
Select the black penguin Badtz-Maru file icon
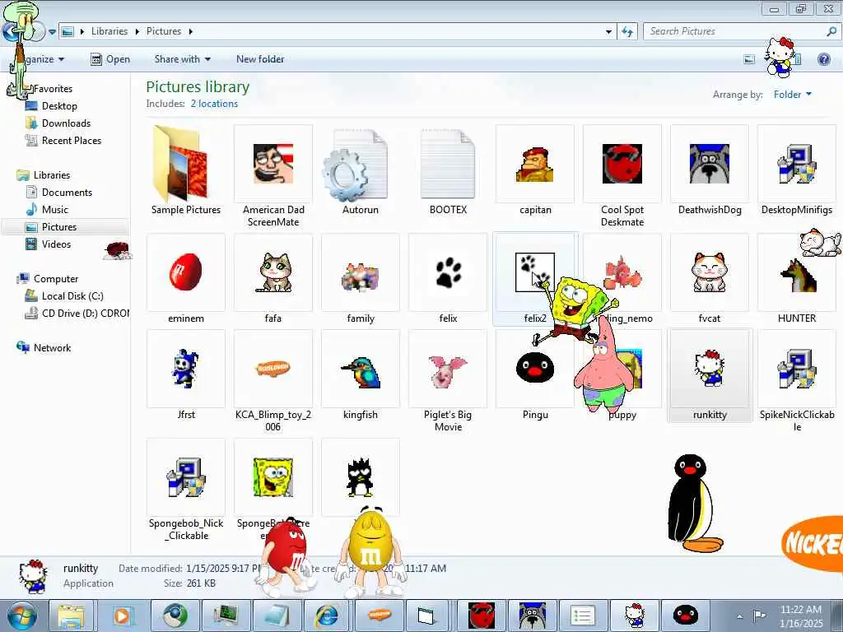click(x=361, y=477)
